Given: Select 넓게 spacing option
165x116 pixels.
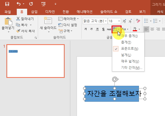Looking at the screenshot, I should (x=128, y=55).
